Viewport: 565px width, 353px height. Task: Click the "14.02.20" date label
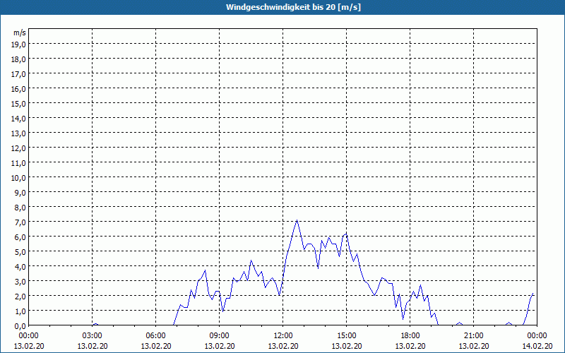537,346
